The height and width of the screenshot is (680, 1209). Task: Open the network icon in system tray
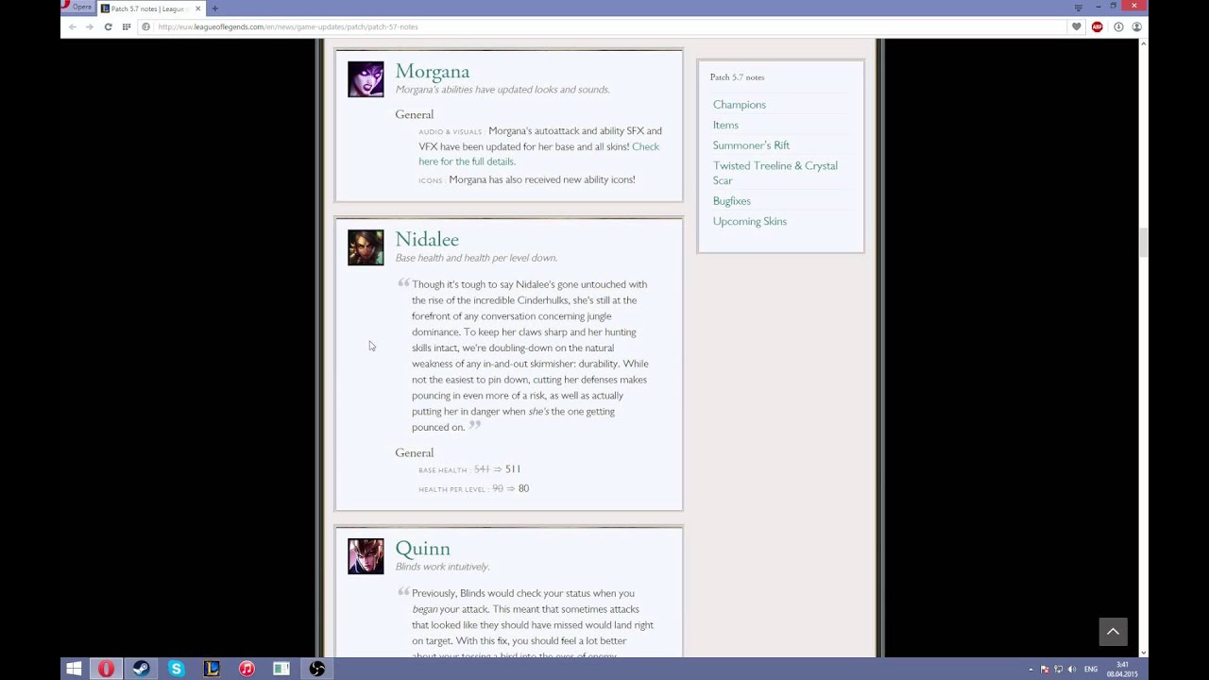coord(1058,670)
